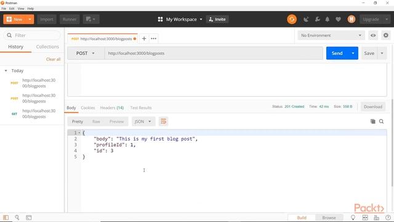Switch to the History tab

[15, 47]
